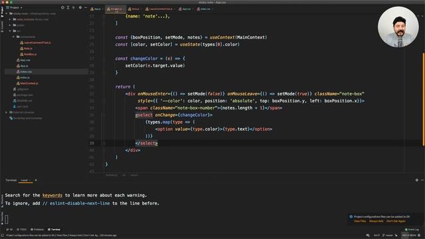This screenshot has width=425, height=239.
Task: Toggle the Commit tool window stripe button
Action: pos(2,27)
